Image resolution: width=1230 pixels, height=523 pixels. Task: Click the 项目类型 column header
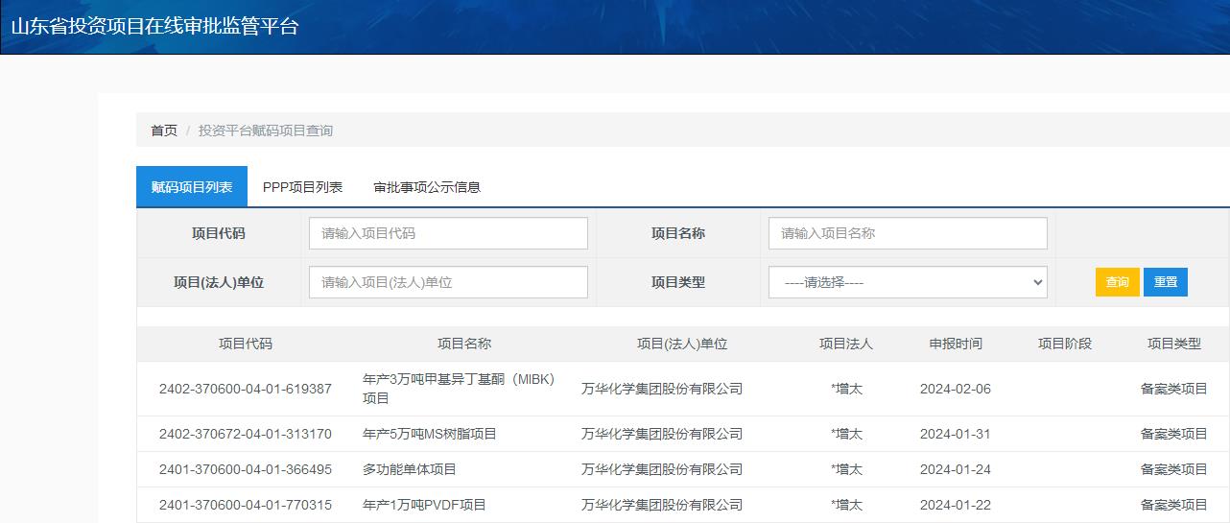pos(1174,344)
